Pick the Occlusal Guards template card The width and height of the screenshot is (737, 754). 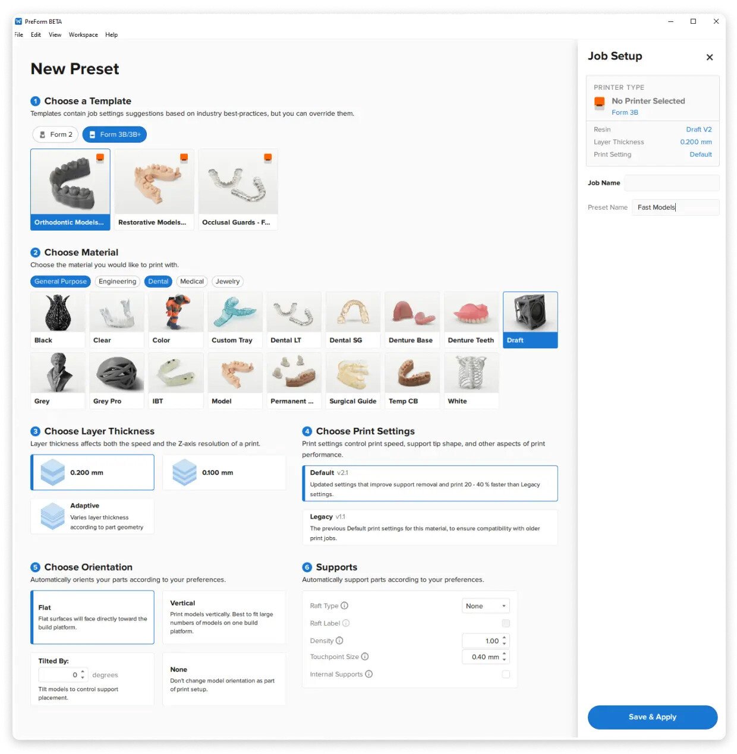(x=238, y=189)
